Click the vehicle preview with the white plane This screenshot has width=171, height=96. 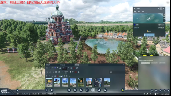tap(148, 18)
